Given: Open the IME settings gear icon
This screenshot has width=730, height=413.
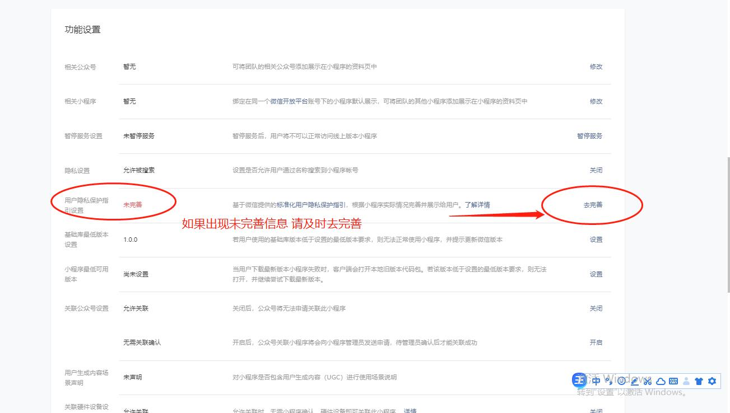Looking at the screenshot, I should [712, 381].
